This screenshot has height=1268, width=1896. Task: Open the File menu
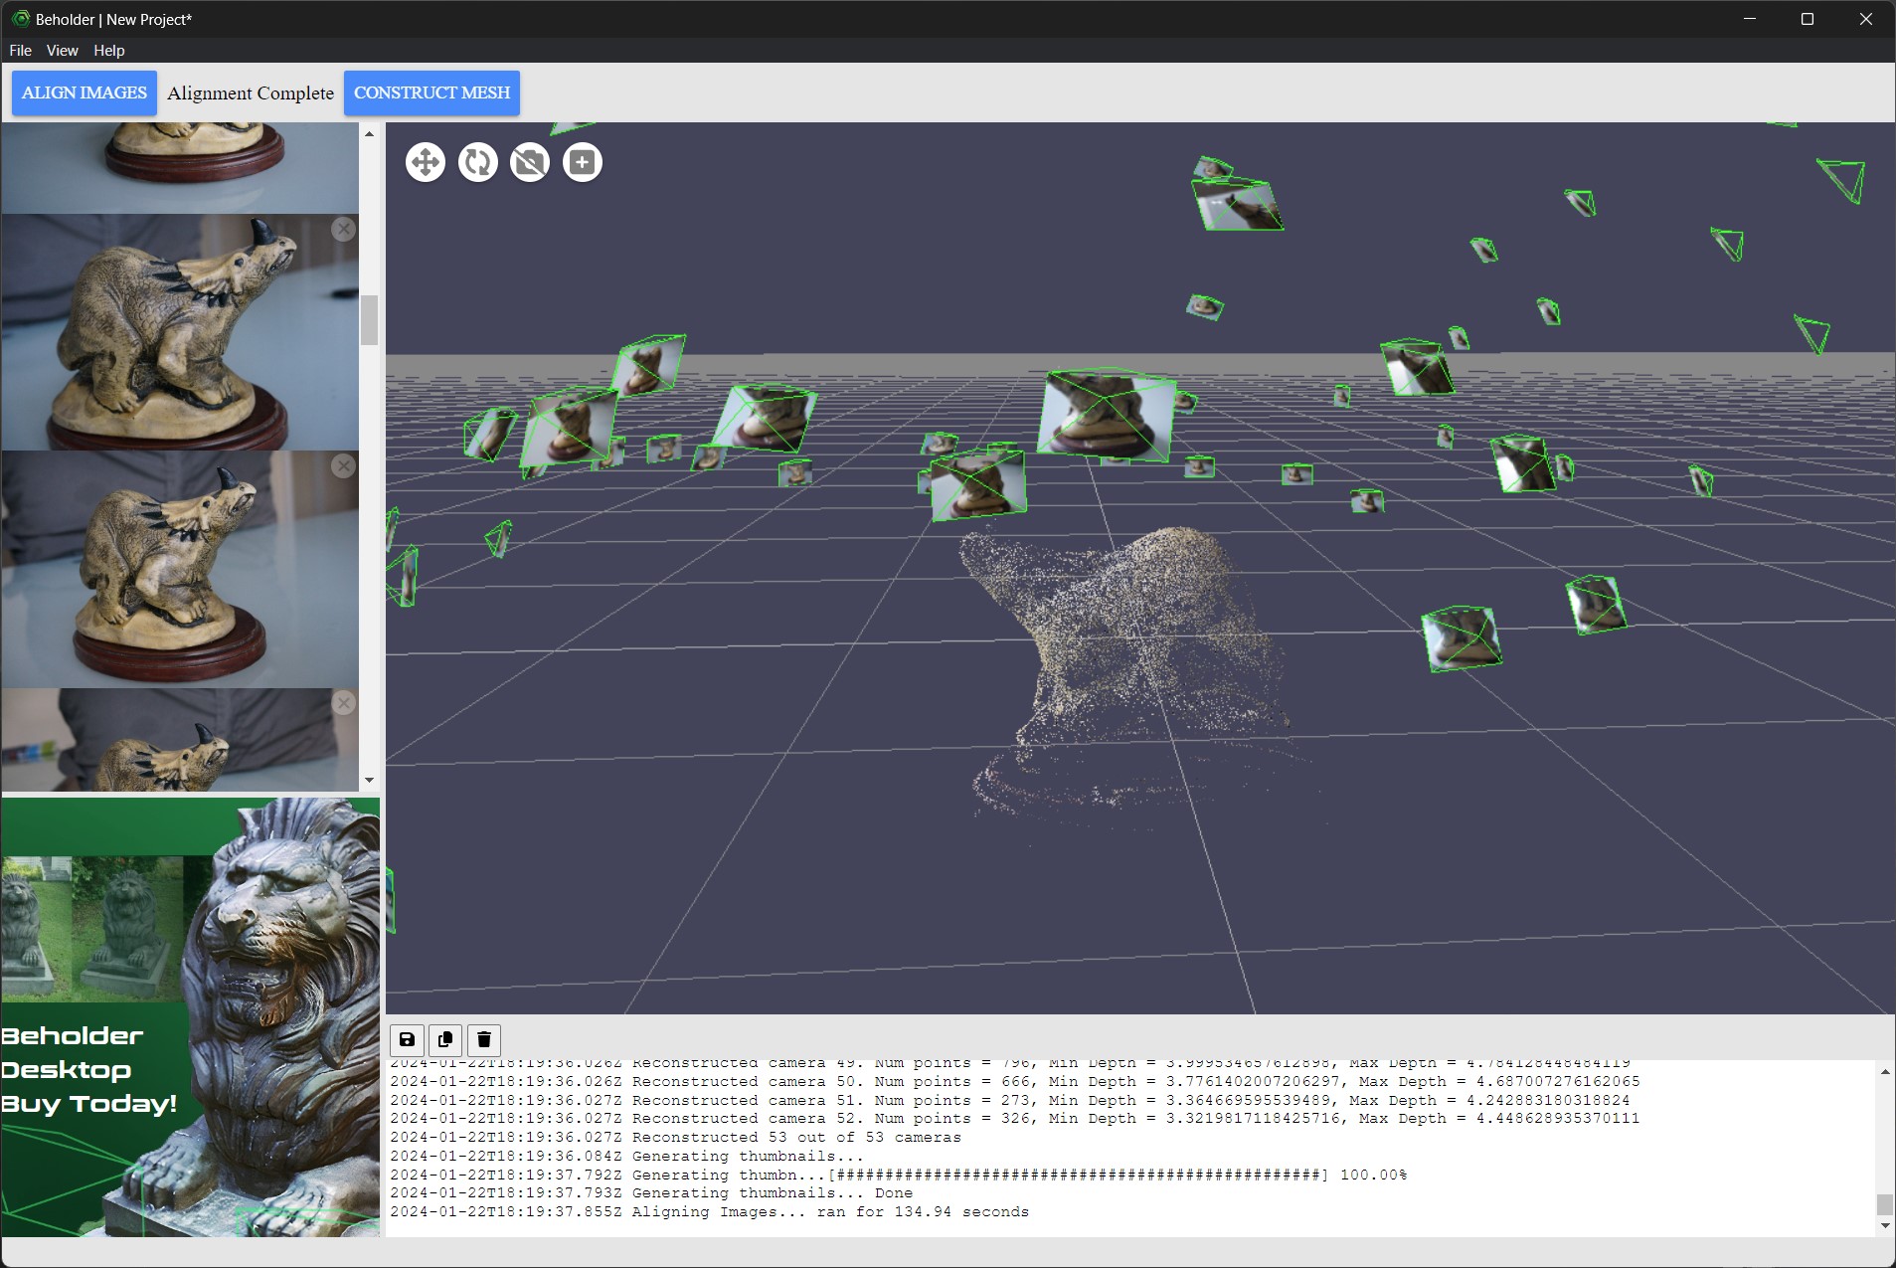(x=20, y=51)
